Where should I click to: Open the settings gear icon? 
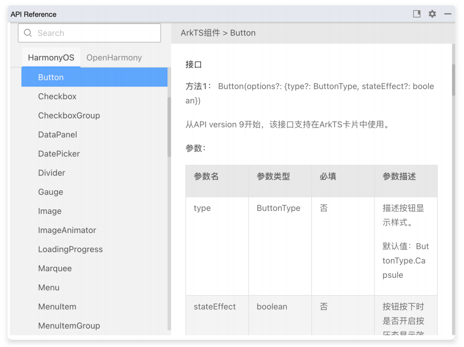[432, 14]
